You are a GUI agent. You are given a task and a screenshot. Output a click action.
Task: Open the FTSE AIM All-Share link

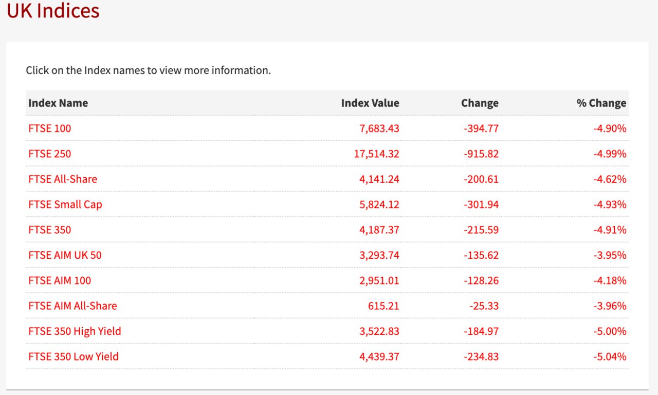(73, 306)
